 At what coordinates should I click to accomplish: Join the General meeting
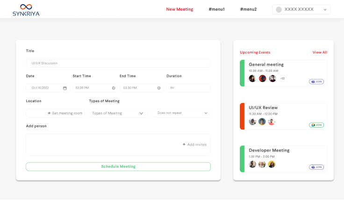tap(316, 82)
